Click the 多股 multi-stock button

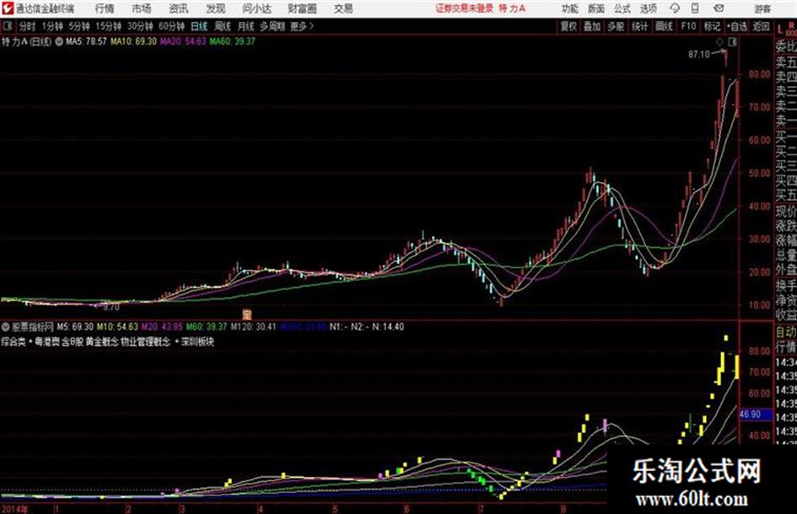616,26
